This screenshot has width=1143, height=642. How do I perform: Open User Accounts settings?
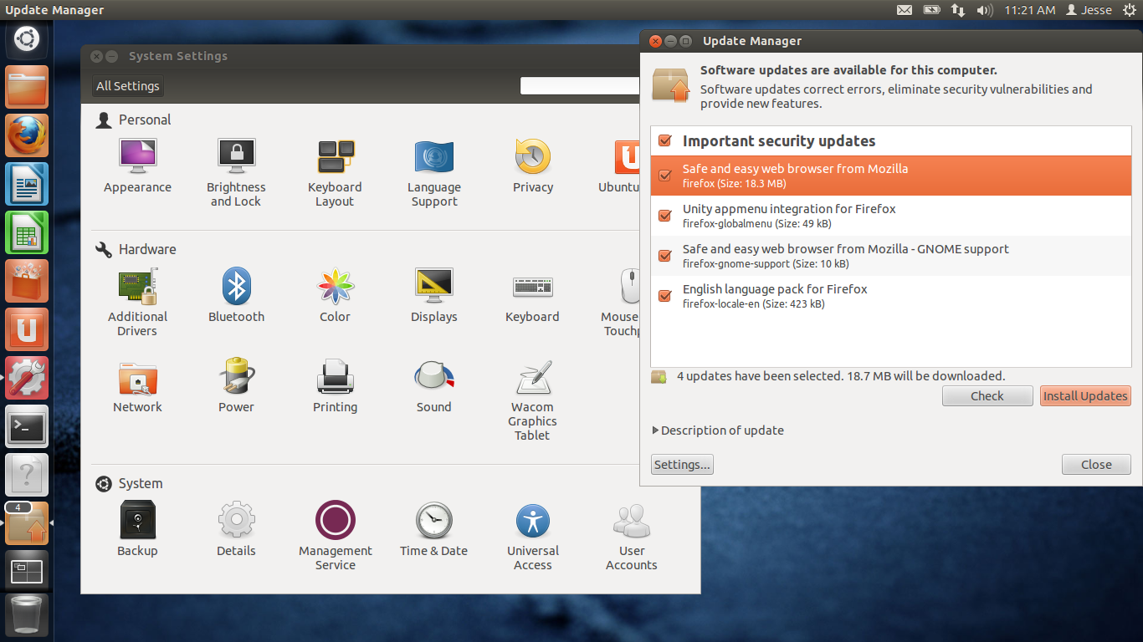[x=632, y=536]
